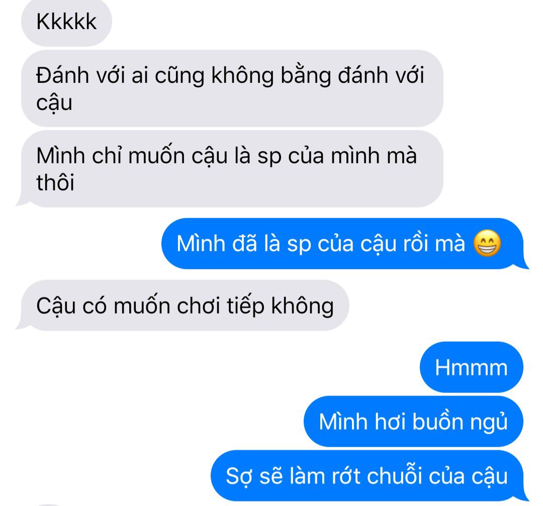Click the word "rớt" in the bottom blue bubble
543x506 pixels.
point(346,475)
